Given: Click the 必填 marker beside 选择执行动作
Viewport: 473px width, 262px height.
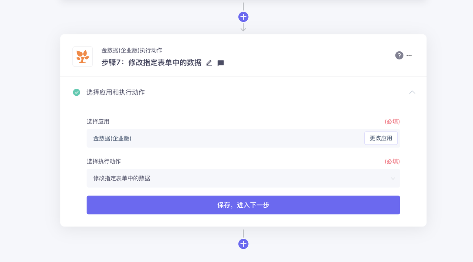Looking at the screenshot, I should click(x=392, y=161).
